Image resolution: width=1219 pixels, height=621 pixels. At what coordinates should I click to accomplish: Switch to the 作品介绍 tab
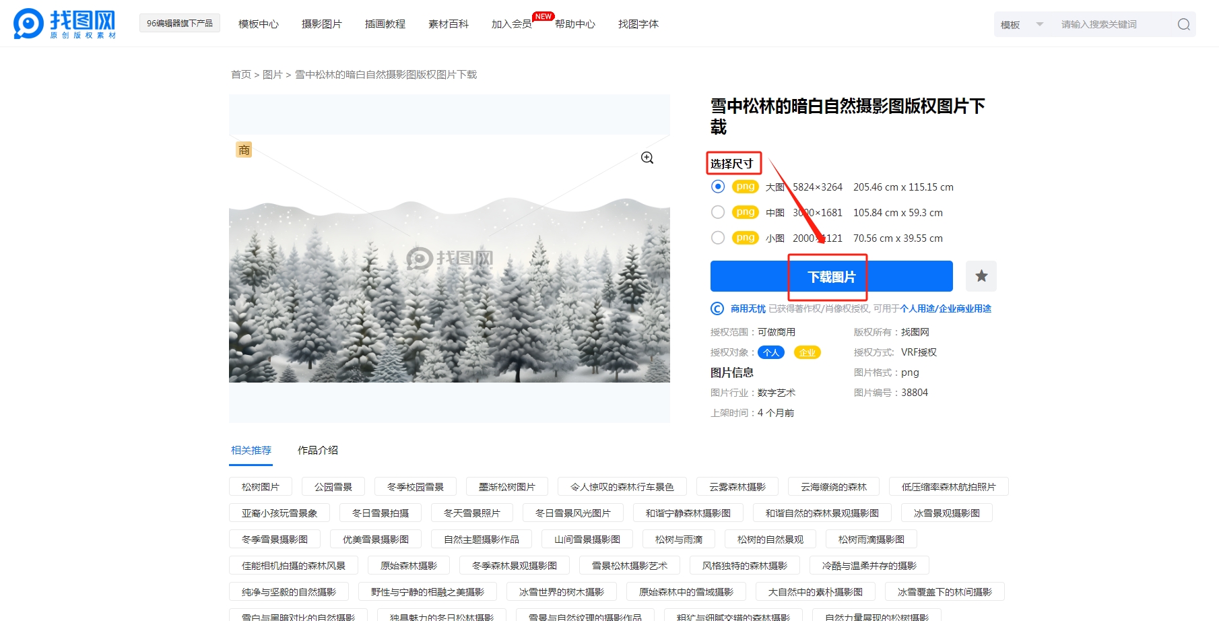[x=318, y=450]
